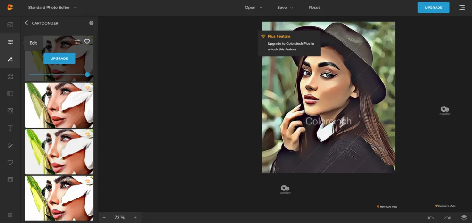Open the overlays panel sidebar icon
The height and width of the screenshot is (223, 472).
point(10,94)
